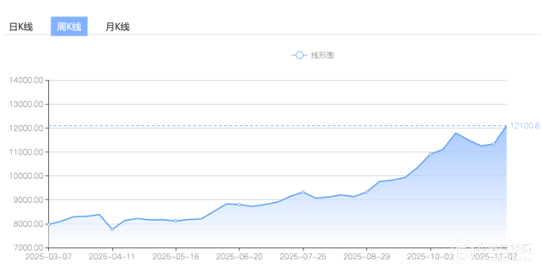Screen dimensions: 542x274
Task: Click the 14000.00 y-axis label
Action: click(26, 81)
